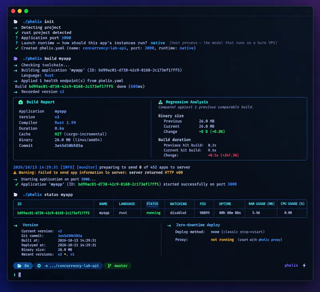Click the command prompt cursor input

pos(20,275)
